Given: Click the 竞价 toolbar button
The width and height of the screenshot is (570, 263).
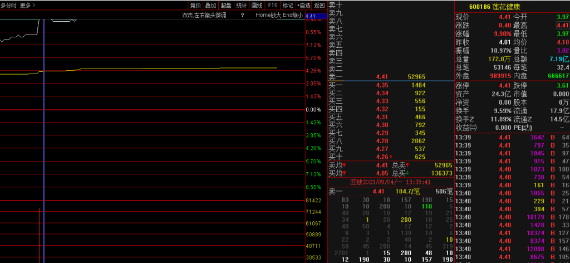Looking at the screenshot, I should click(x=195, y=5).
